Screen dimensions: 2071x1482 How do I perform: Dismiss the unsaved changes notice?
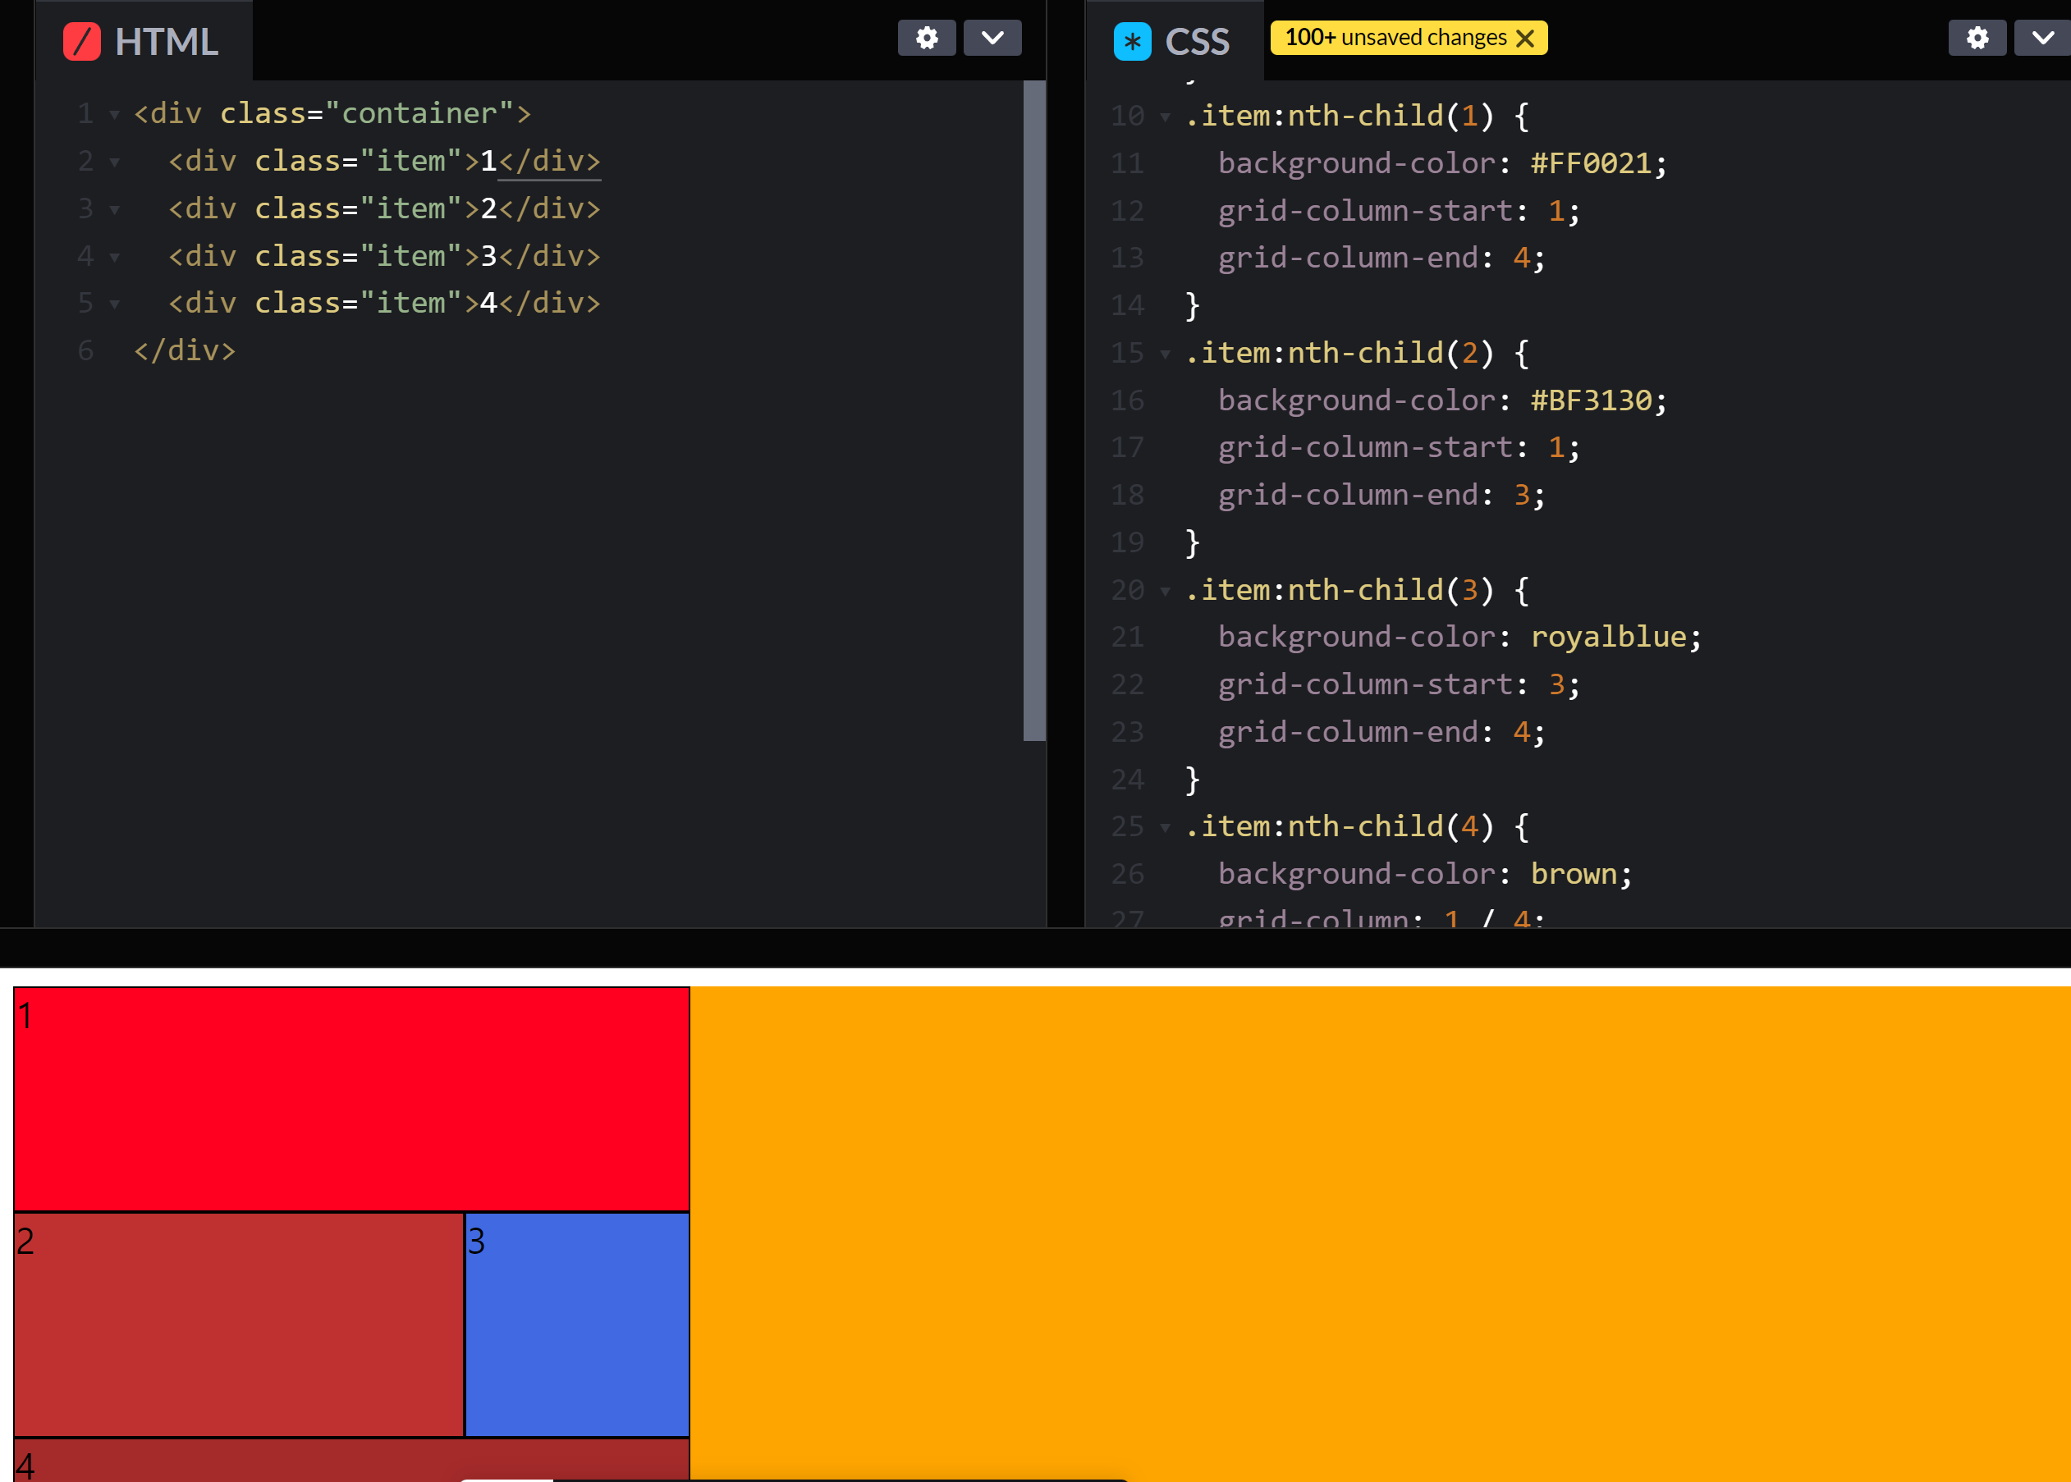click(1524, 39)
